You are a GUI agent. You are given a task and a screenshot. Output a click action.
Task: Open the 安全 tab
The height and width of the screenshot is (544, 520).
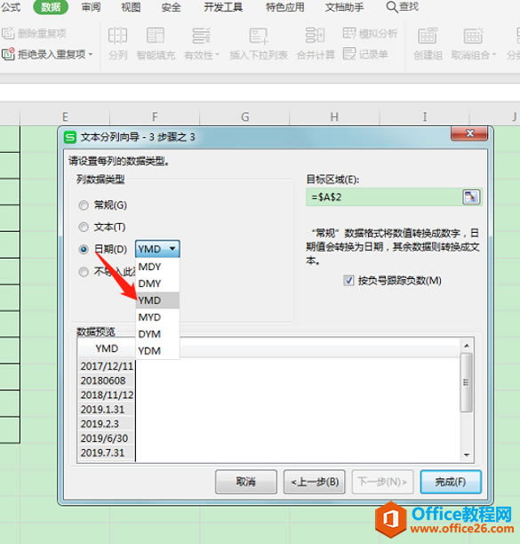point(171,7)
